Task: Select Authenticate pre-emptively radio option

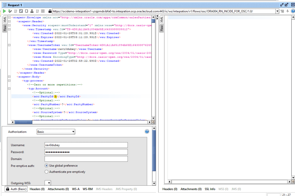Action: pyautogui.click(x=46, y=172)
